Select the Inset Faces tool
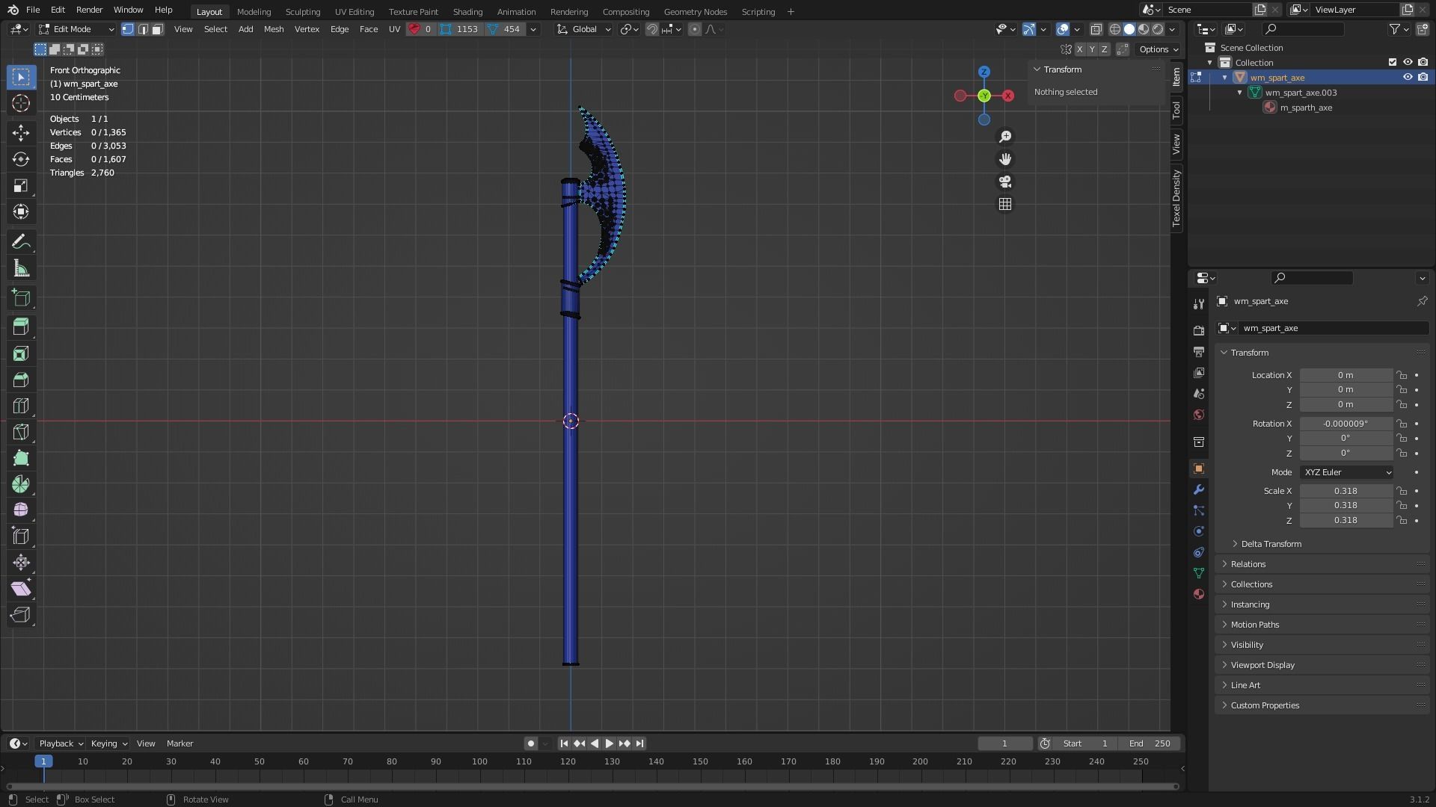The width and height of the screenshot is (1436, 807). (21, 353)
